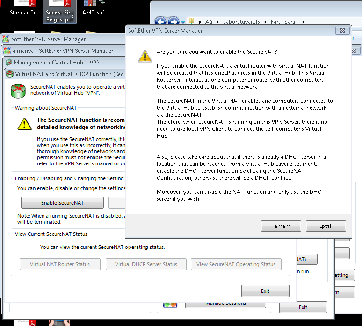
Task: Click kargi baraji breadcrumb segment
Action: (284, 22)
